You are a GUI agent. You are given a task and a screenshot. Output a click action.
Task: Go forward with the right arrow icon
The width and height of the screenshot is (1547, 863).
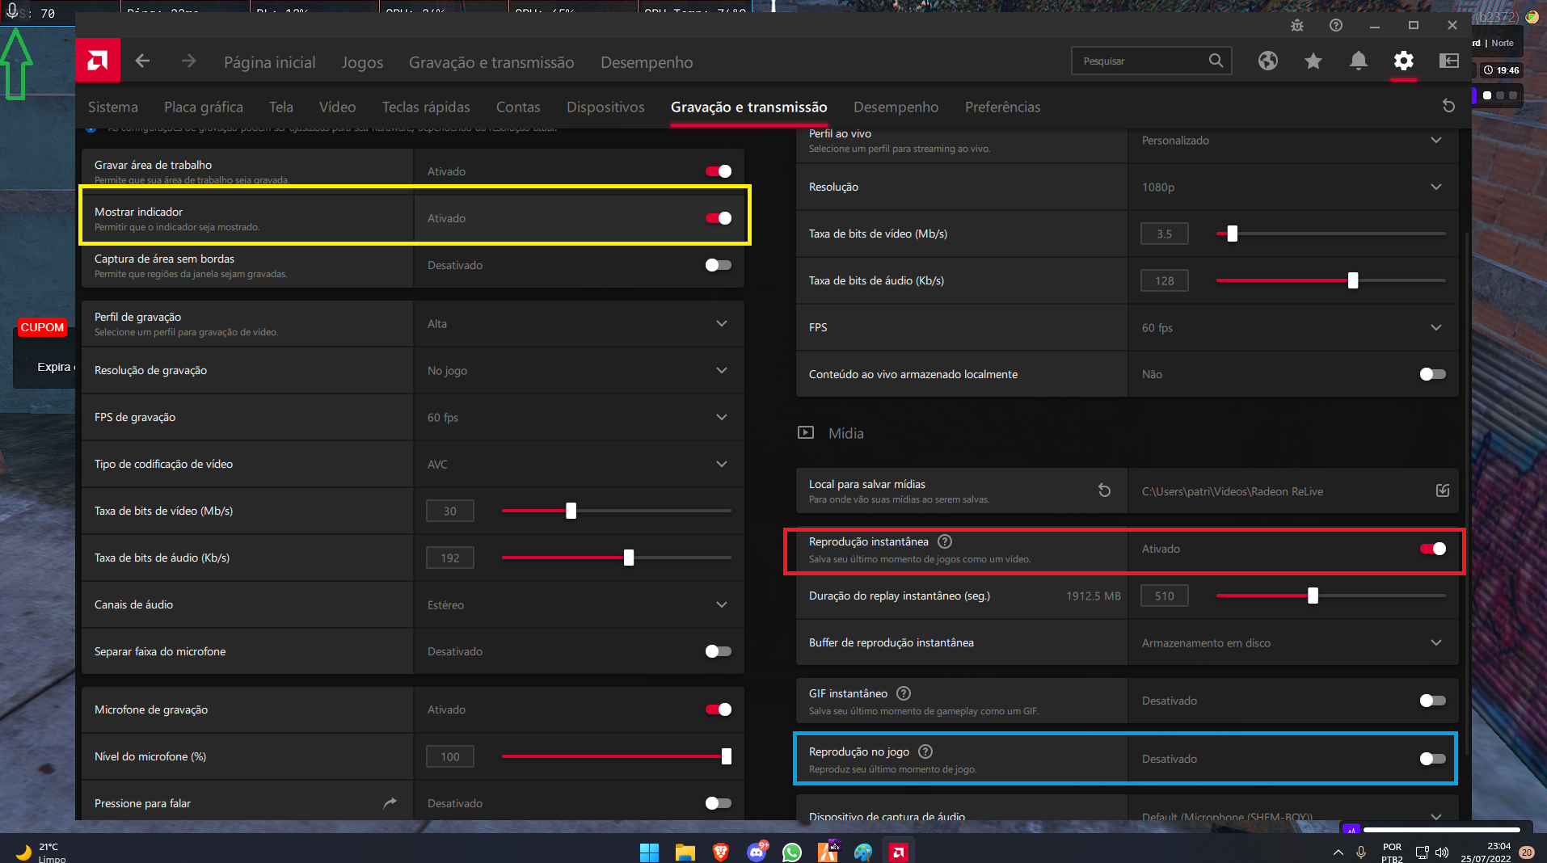(188, 61)
